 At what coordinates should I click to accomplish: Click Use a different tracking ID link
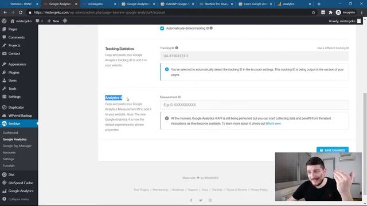333,48
